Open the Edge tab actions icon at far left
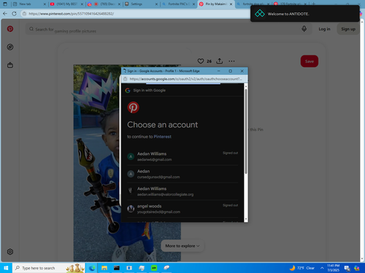Image resolution: width=365 pixels, height=273 pixels. point(5,4)
